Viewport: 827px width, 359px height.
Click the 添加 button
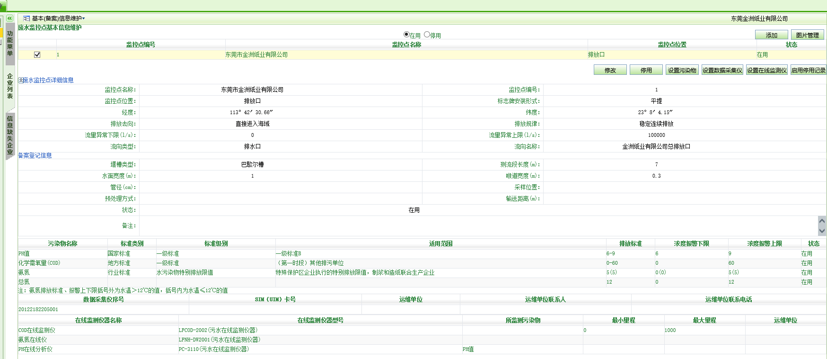[x=772, y=35]
